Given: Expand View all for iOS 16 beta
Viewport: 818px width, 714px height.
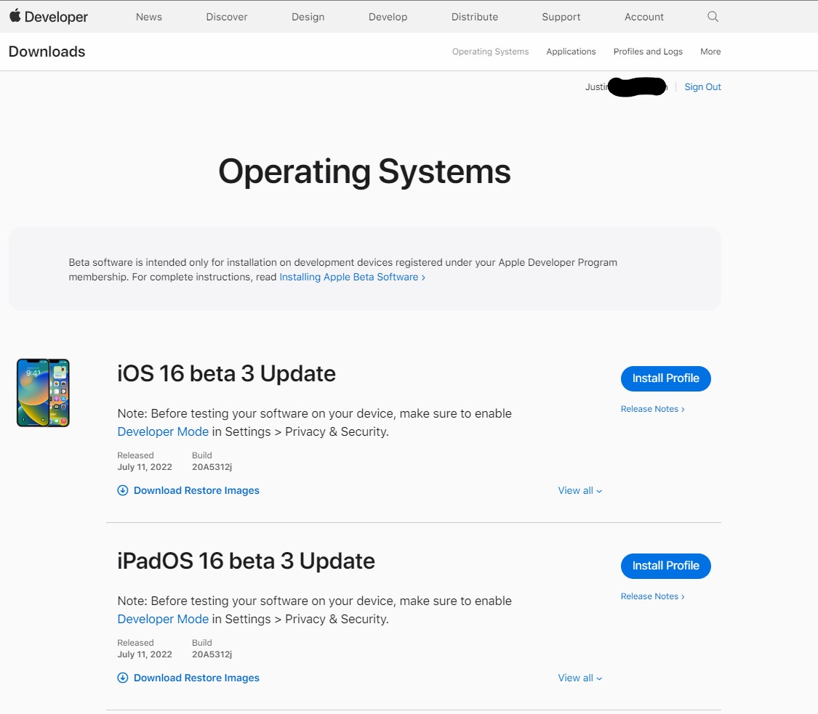Looking at the screenshot, I should tap(580, 490).
